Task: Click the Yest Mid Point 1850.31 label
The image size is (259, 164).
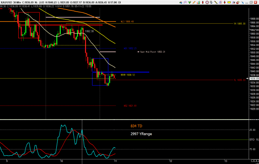Action: pos(152,52)
